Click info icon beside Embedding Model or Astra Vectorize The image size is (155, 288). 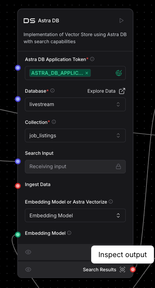pyautogui.click(x=111, y=202)
